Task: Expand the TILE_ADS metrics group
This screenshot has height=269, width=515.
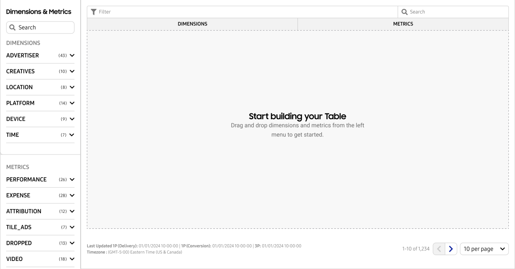Action: click(x=72, y=227)
